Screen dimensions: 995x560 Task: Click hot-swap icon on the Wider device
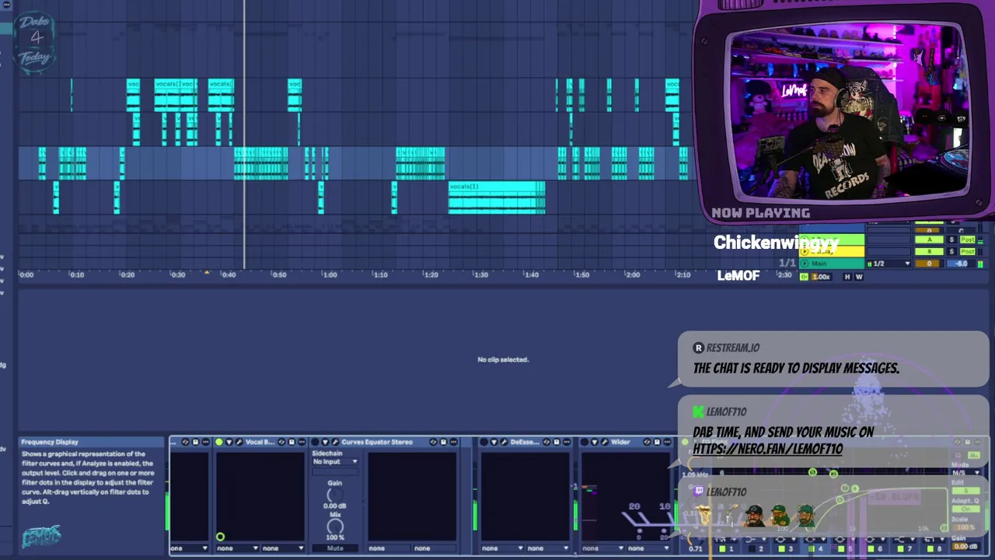pos(647,442)
